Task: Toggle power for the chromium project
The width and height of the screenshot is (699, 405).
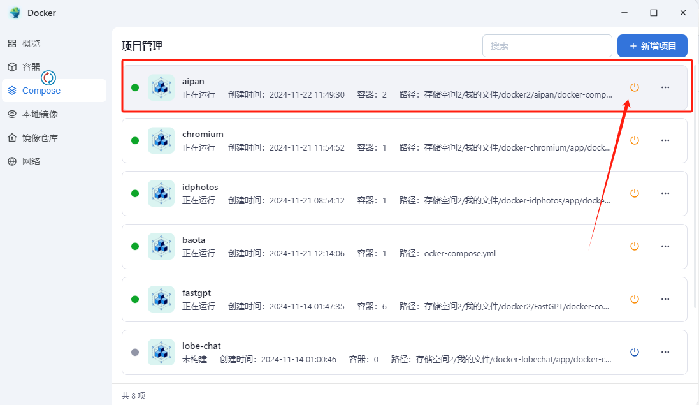Action: pos(634,140)
